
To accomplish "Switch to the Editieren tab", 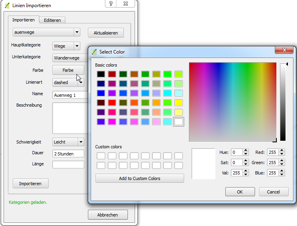I will point(52,20).
